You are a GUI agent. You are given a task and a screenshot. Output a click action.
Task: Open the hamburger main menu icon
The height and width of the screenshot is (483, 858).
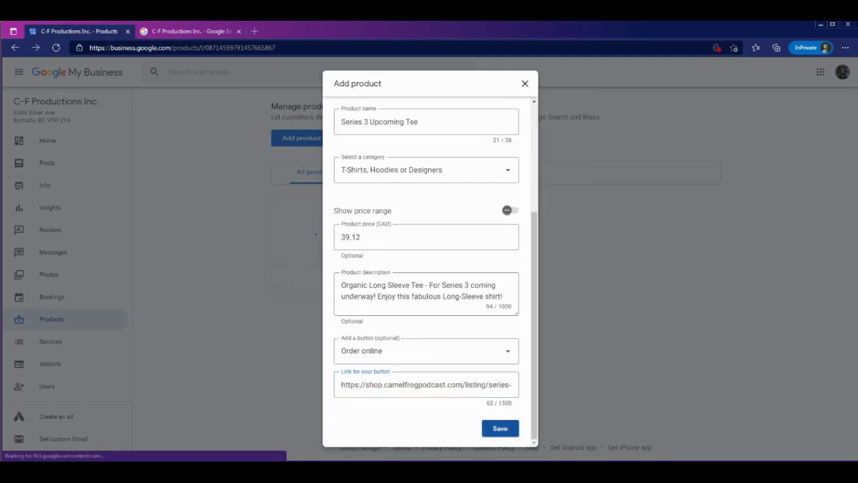click(19, 72)
